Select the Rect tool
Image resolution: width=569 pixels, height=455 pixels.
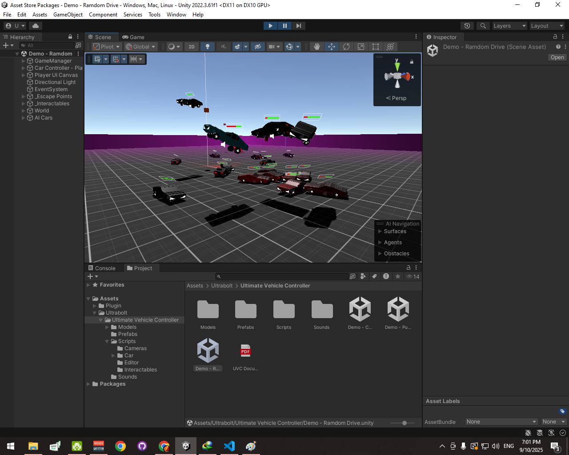click(376, 47)
